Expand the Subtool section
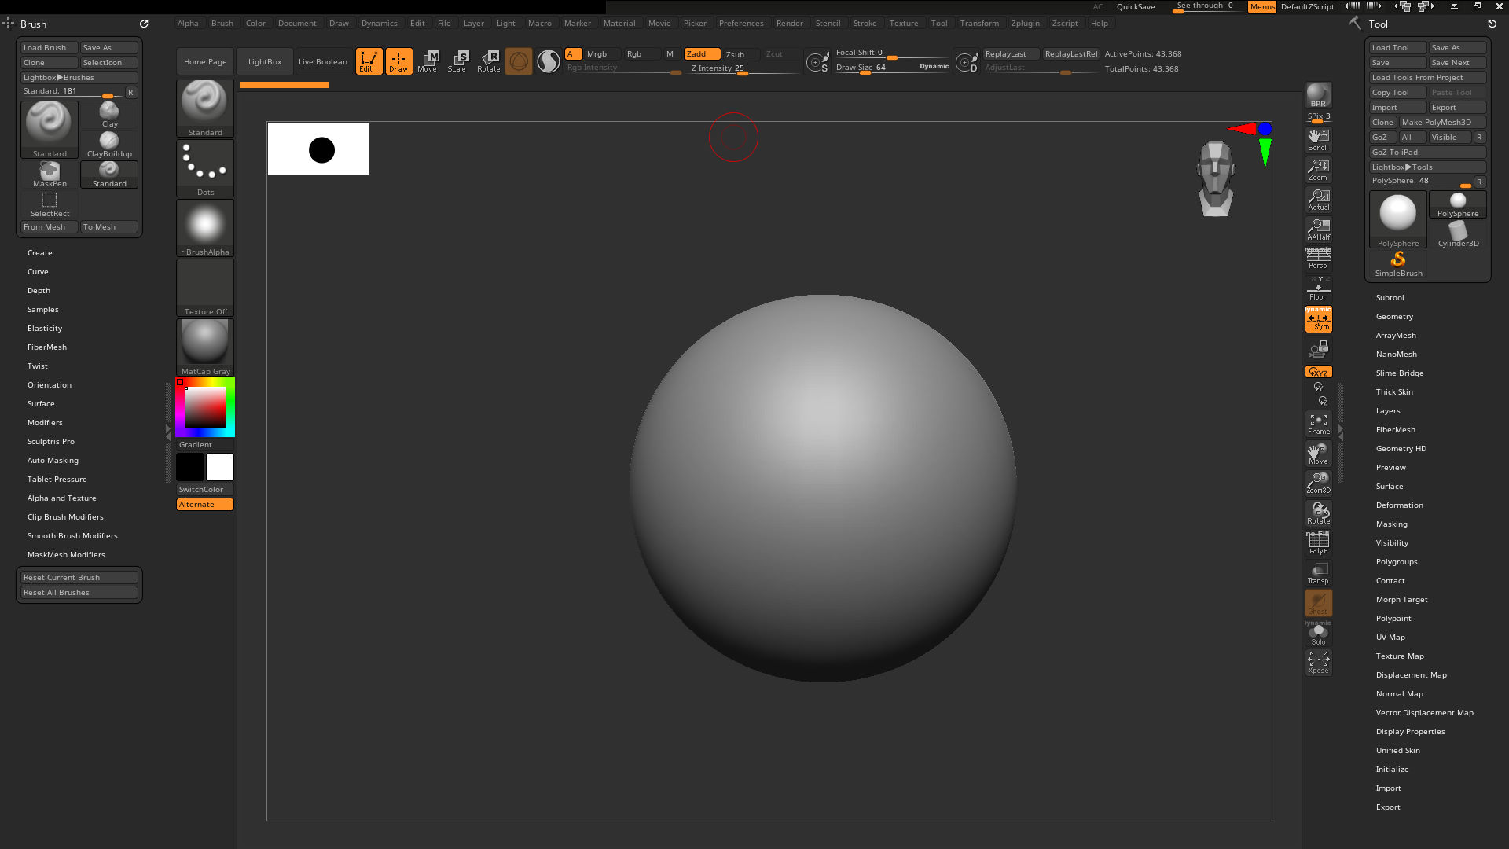The image size is (1509, 849). [1390, 298]
